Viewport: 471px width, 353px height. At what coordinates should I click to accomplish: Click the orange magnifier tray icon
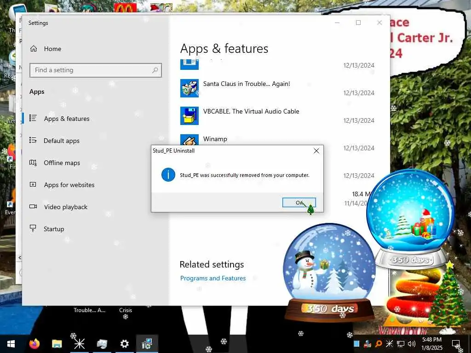coord(379,344)
